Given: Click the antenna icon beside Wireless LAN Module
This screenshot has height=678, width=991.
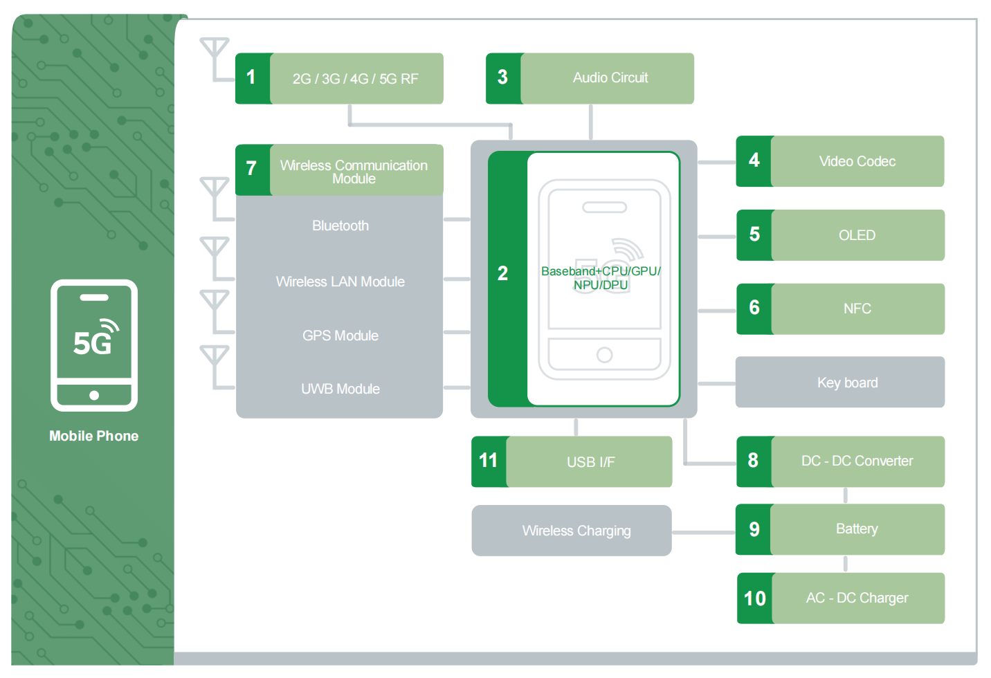Looking at the screenshot, I should (216, 258).
